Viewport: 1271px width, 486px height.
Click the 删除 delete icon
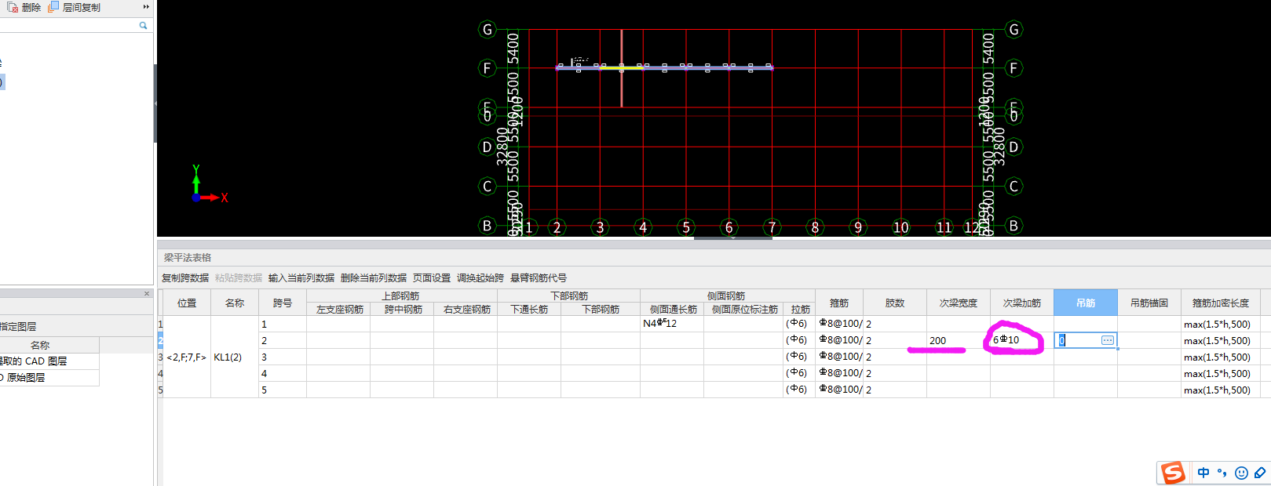(13, 7)
